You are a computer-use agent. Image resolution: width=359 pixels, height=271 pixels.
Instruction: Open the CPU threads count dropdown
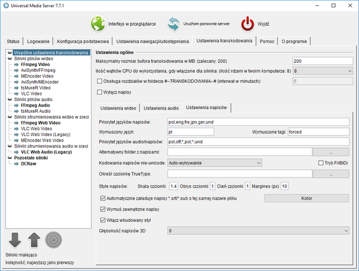click(x=323, y=71)
